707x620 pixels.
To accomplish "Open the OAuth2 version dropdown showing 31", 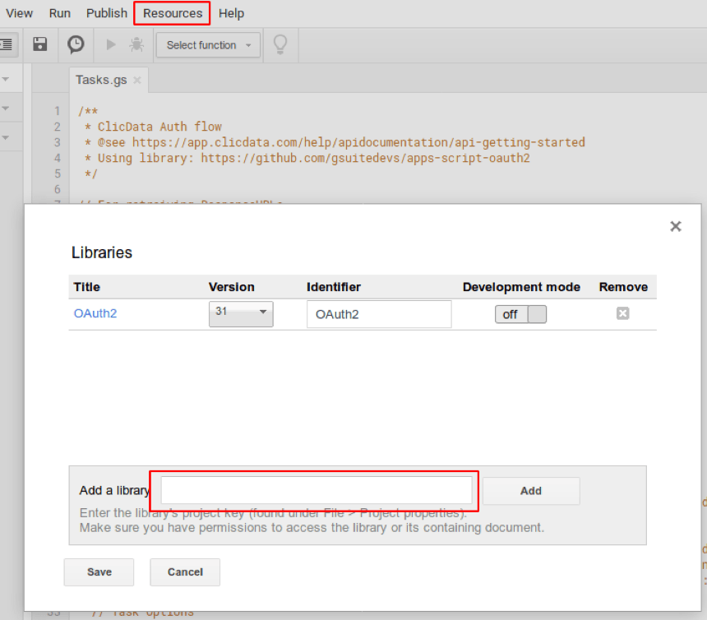I will tap(241, 314).
